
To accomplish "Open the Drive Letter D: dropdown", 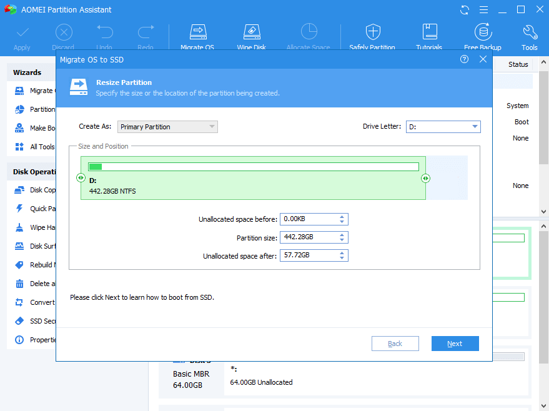I will tap(443, 127).
